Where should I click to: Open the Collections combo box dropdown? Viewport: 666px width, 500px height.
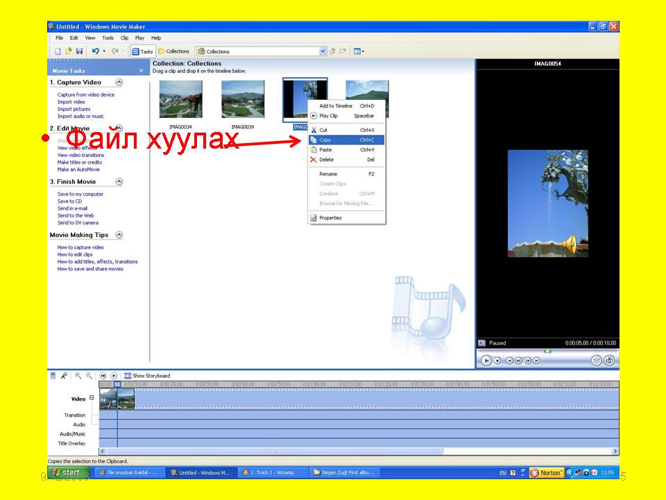(323, 51)
